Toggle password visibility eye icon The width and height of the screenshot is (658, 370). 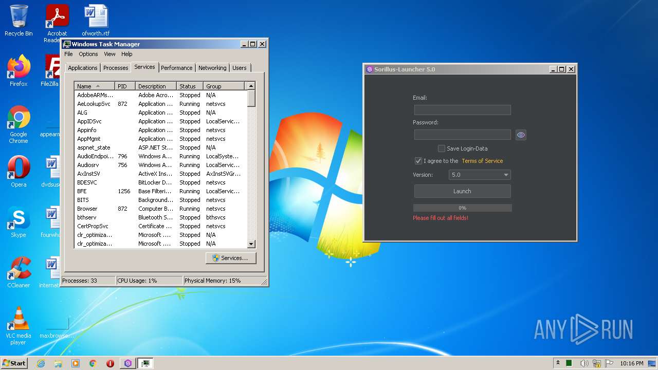[521, 135]
